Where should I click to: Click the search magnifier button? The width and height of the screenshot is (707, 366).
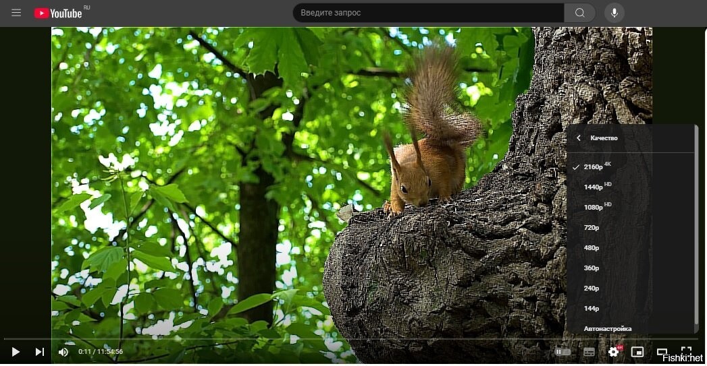(580, 13)
